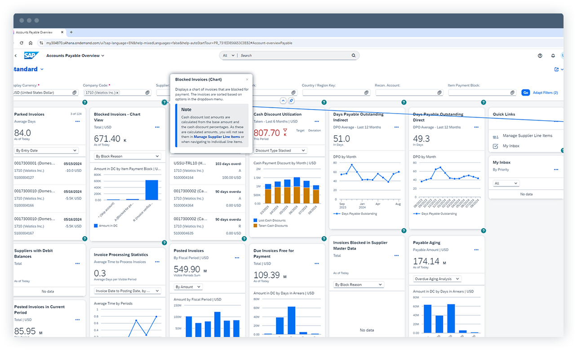Pin the filter bar using the pin icon
Image resolution: width=577 pixels, height=350 pixels.
291,101
